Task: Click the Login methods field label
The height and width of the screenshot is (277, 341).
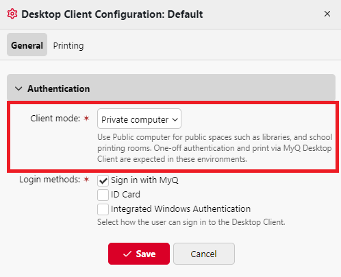Action: tap(49, 180)
